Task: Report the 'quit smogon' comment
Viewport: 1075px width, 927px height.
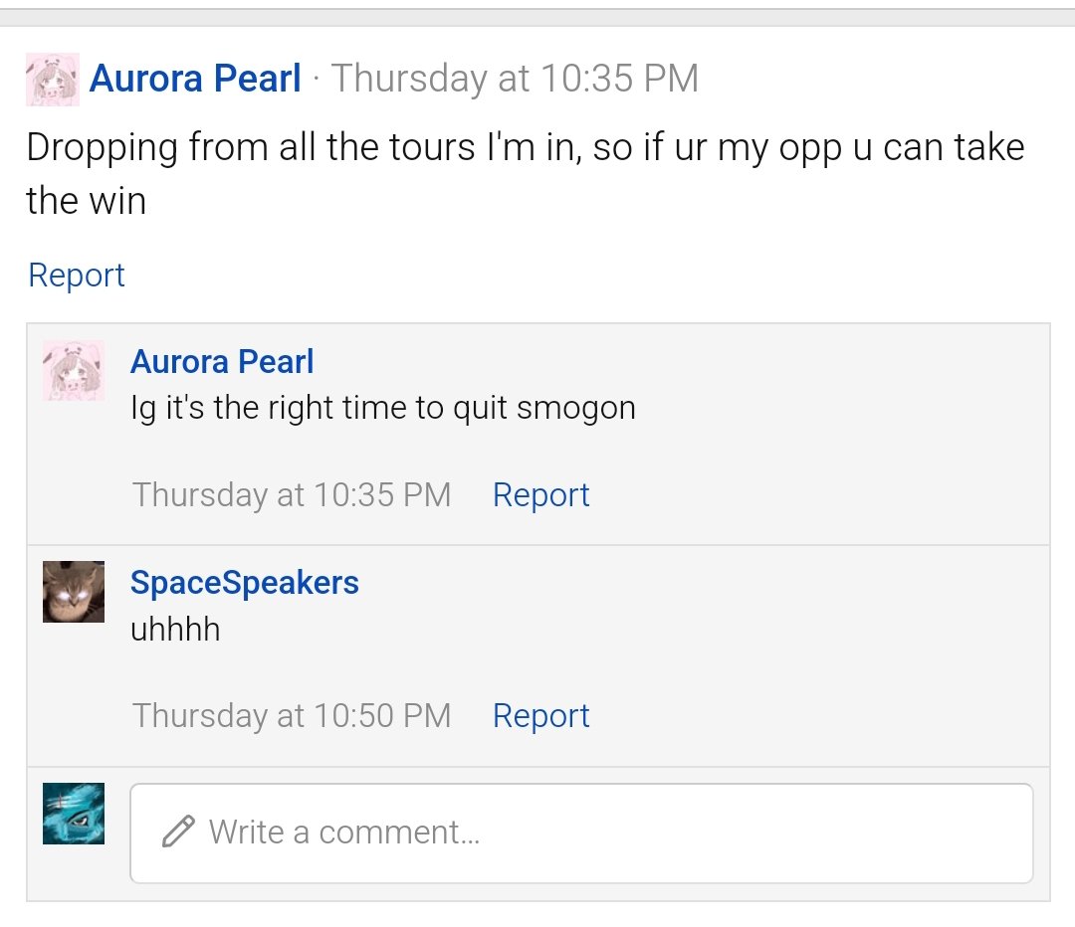Action: point(540,494)
